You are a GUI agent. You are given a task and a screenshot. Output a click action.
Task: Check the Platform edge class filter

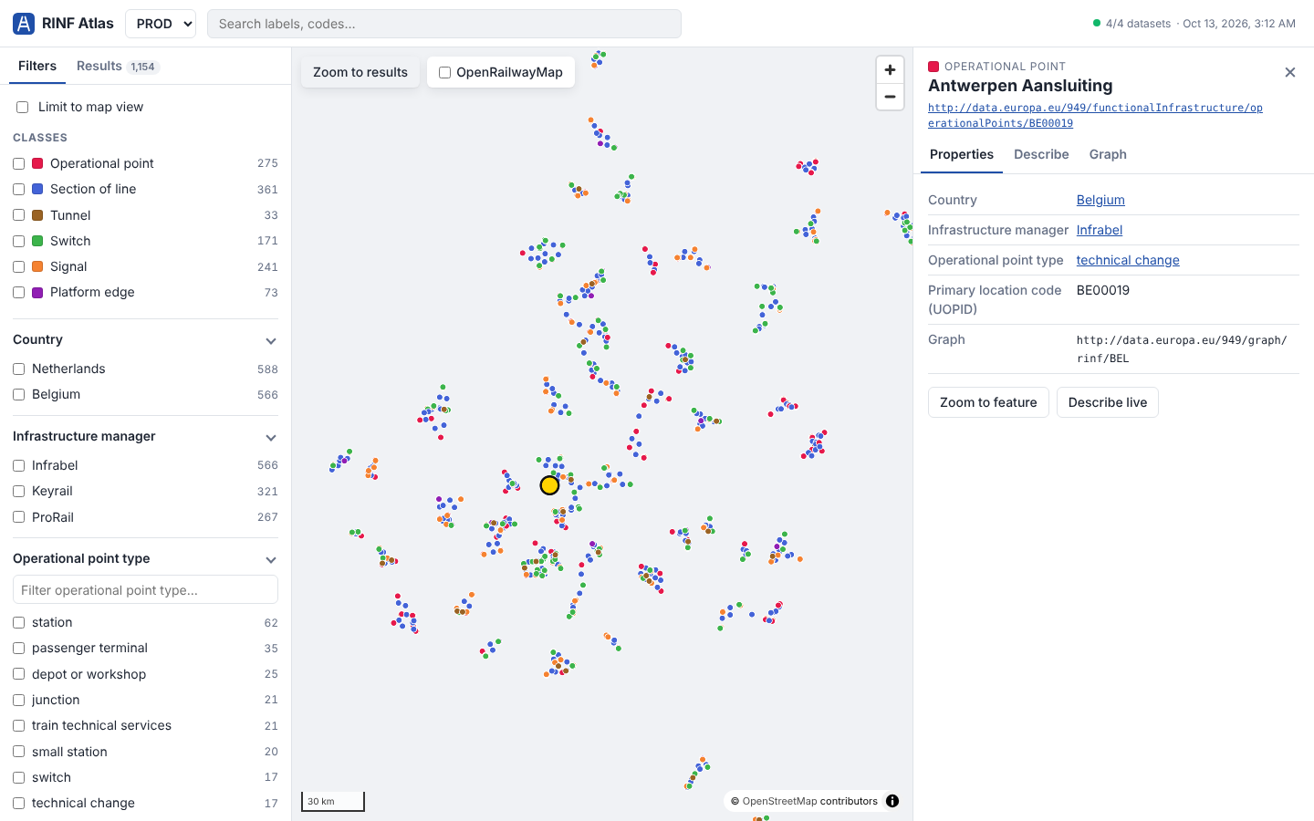pyautogui.click(x=18, y=292)
